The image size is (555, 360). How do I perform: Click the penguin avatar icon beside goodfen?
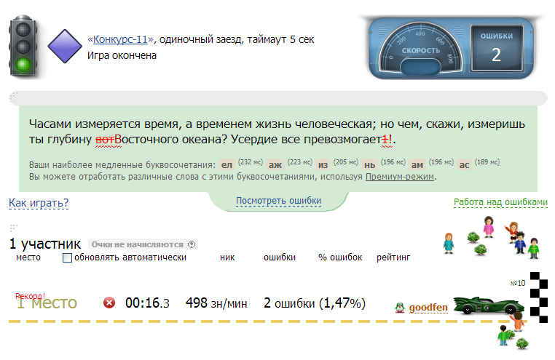point(400,308)
